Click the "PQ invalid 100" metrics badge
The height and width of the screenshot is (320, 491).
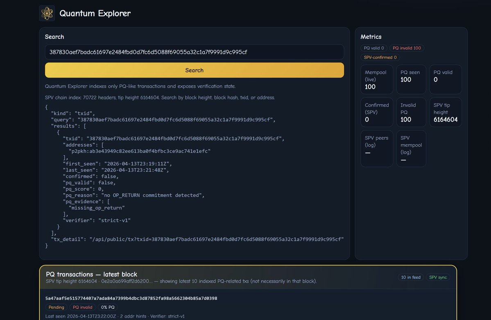(x=407, y=48)
